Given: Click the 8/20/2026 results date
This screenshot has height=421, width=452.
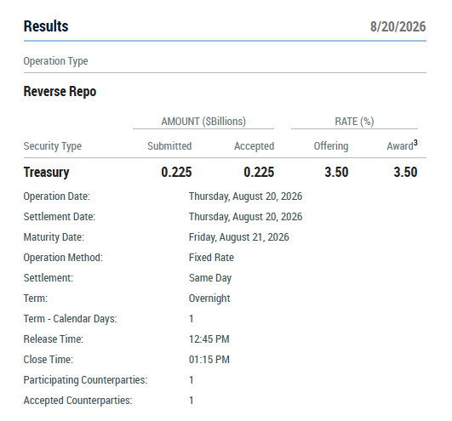Looking at the screenshot, I should (398, 26).
